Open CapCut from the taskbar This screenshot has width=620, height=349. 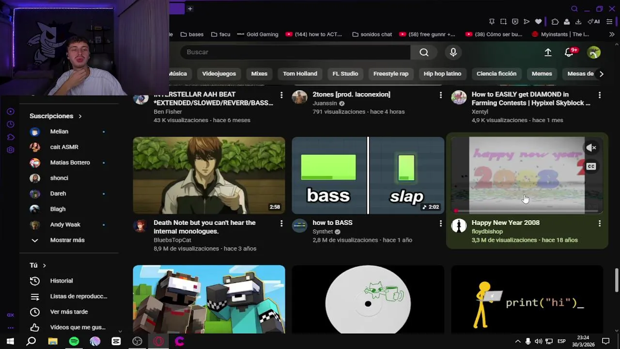pyautogui.click(x=116, y=341)
